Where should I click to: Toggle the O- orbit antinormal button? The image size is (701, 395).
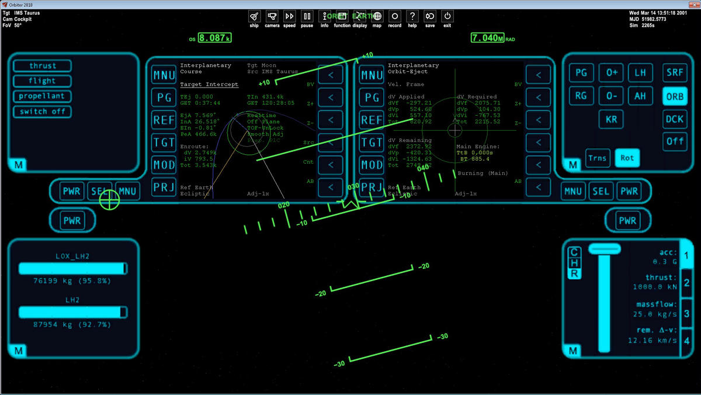coord(612,96)
